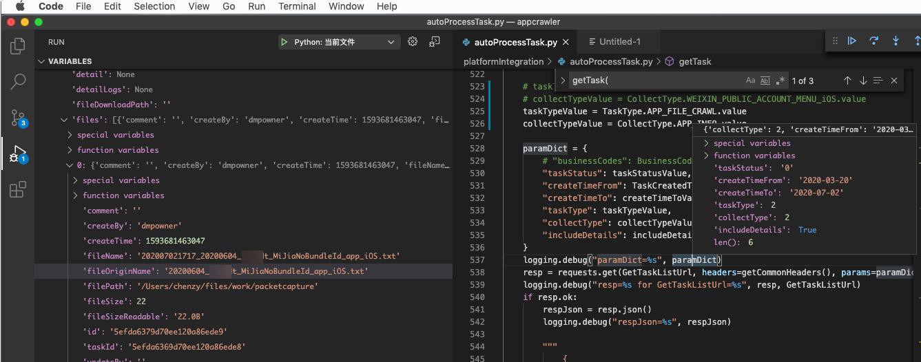The width and height of the screenshot is (921, 362).
Task: Select the 'createBy': 'dmpowner' row
Action: click(243, 226)
